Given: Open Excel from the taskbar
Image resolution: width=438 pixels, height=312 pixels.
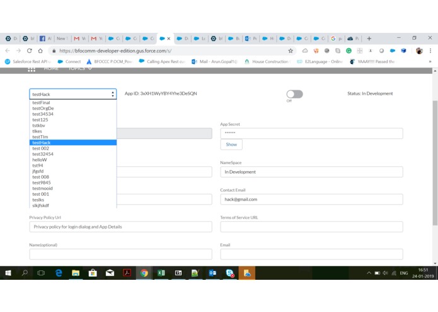Looking at the screenshot, I should pyautogui.click(x=161, y=273).
